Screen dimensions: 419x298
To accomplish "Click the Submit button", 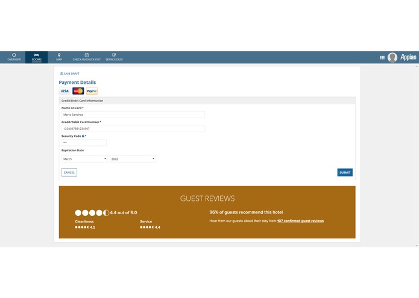I will [x=345, y=173].
